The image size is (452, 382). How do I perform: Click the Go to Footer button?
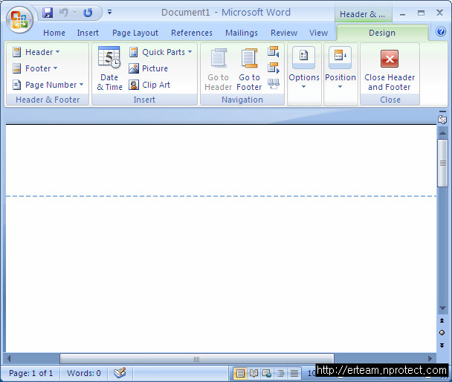[x=249, y=69]
